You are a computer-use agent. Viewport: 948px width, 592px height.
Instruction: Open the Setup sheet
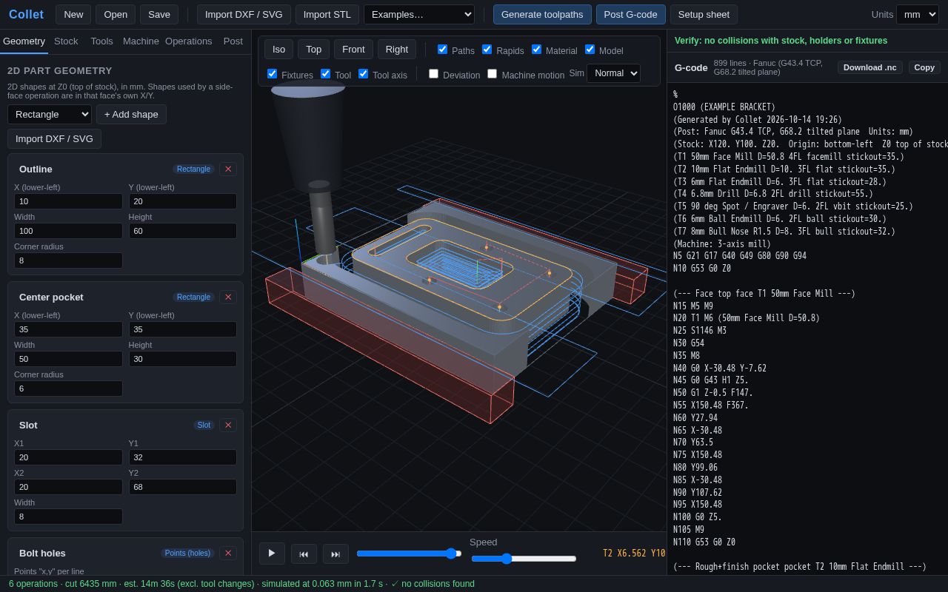click(x=704, y=15)
